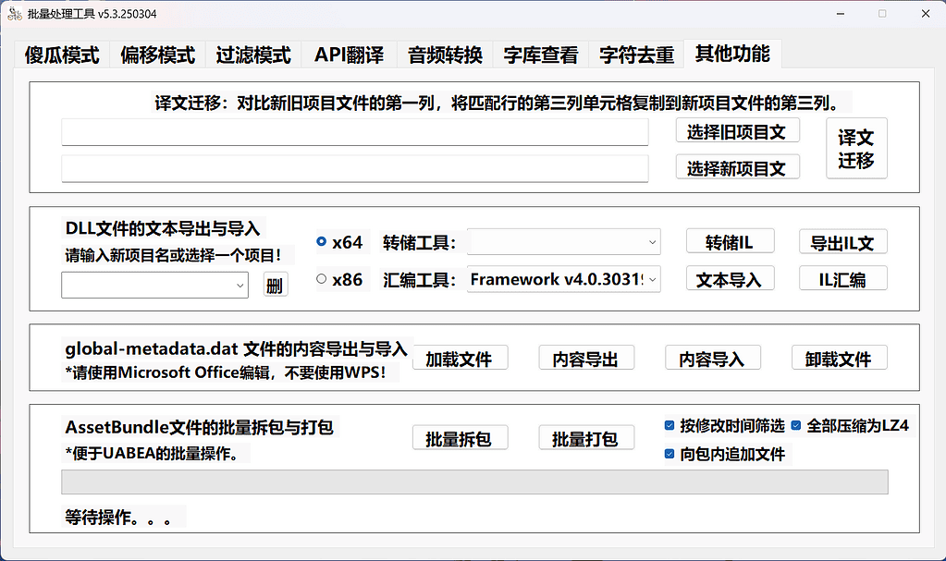Click the 内容导出 button
This screenshot has height=561, width=946.
[585, 359]
